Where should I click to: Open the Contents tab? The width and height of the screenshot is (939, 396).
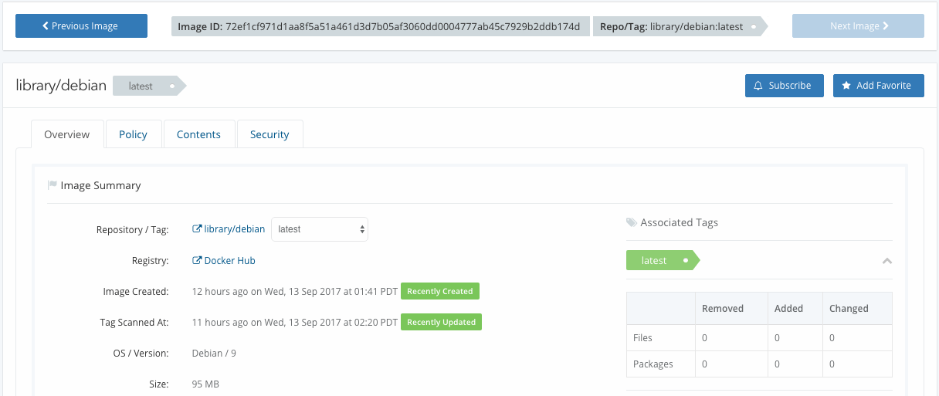click(x=198, y=134)
